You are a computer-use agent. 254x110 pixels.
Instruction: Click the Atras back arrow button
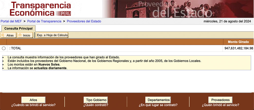(8, 35)
